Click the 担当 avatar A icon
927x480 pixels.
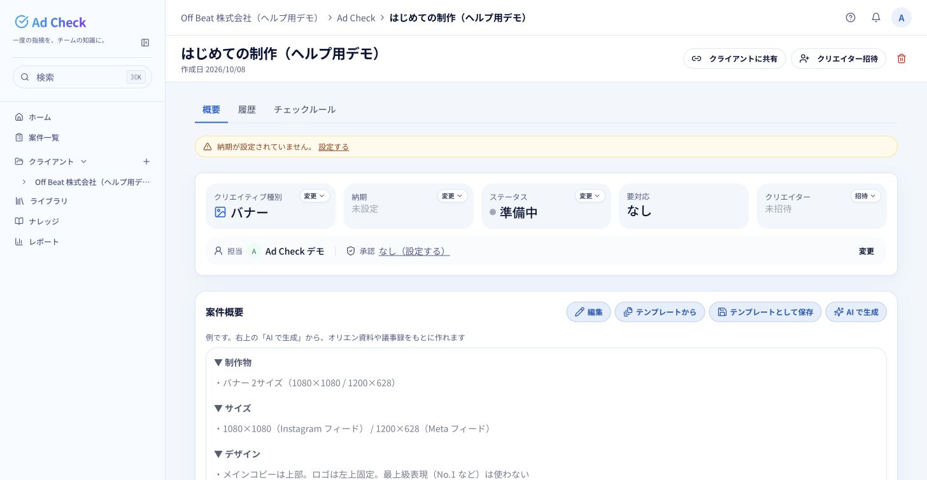coord(254,251)
